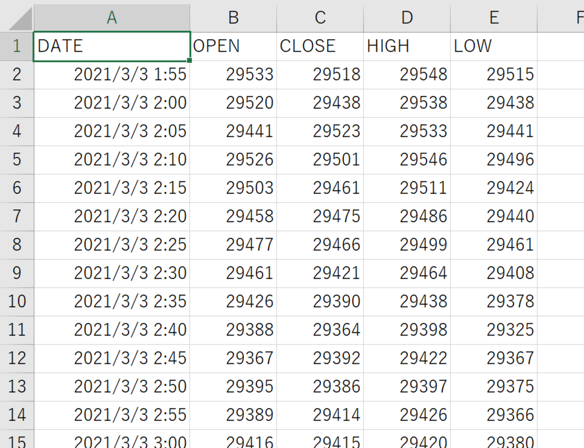The height and width of the screenshot is (448, 584).
Task: Select row 7 header
Action: click(17, 216)
